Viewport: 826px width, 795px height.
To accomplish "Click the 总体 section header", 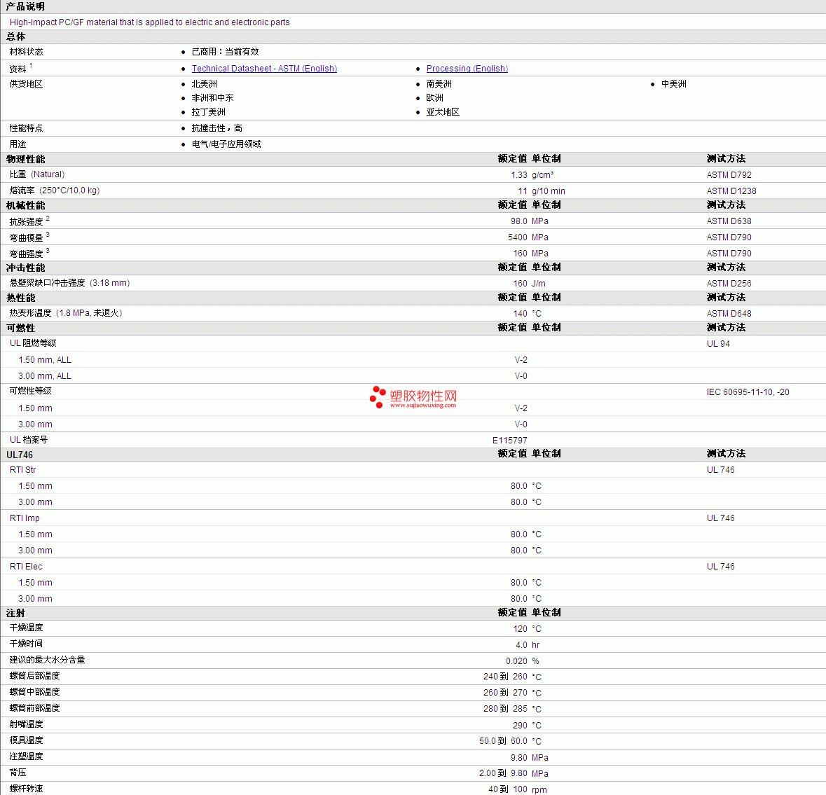I will [x=15, y=36].
